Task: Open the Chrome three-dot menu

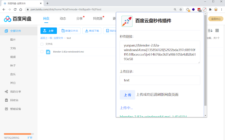Action: 222,10
